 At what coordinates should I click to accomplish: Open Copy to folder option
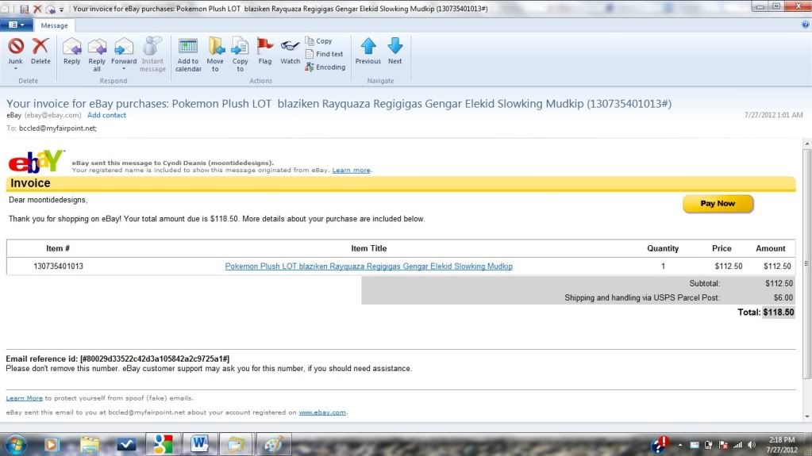240,55
